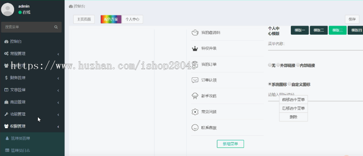363x156 pixels.
Task: Open the 主页页面 tab
Action: 84,19
